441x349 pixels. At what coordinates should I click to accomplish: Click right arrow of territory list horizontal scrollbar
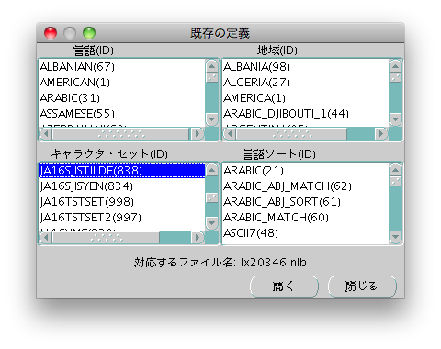click(x=381, y=134)
